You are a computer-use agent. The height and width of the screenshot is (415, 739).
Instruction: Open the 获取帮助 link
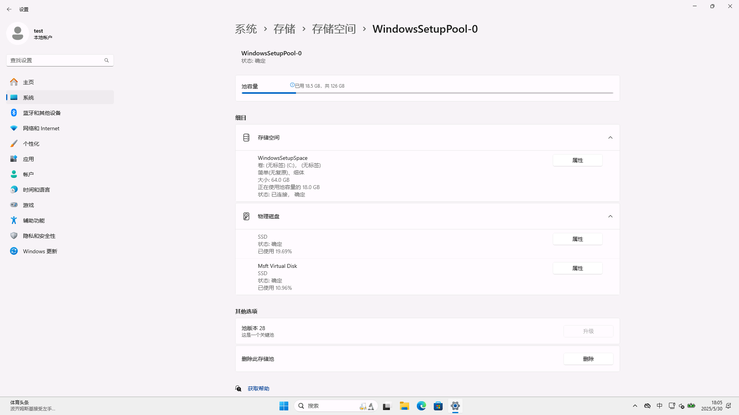[259, 388]
